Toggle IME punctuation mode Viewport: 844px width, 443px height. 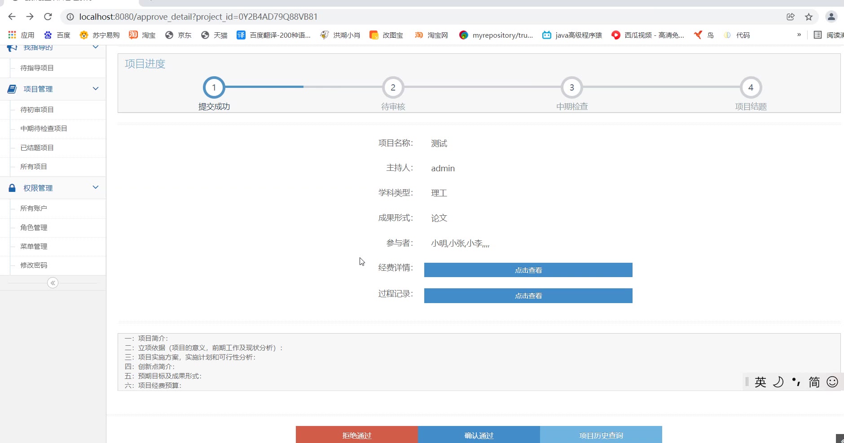(x=796, y=382)
